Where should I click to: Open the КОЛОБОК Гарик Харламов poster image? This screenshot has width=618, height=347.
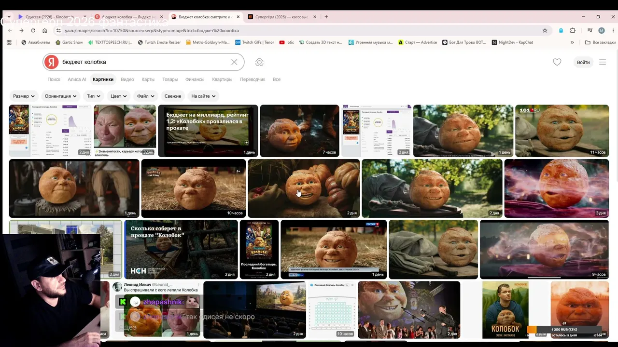pyautogui.click(x=506, y=310)
